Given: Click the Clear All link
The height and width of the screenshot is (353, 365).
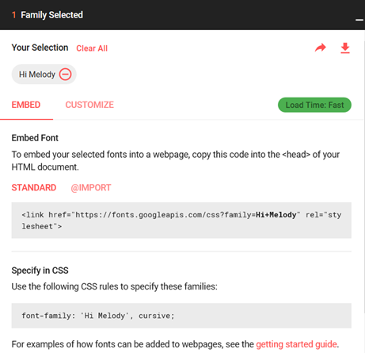Looking at the screenshot, I should (x=92, y=48).
